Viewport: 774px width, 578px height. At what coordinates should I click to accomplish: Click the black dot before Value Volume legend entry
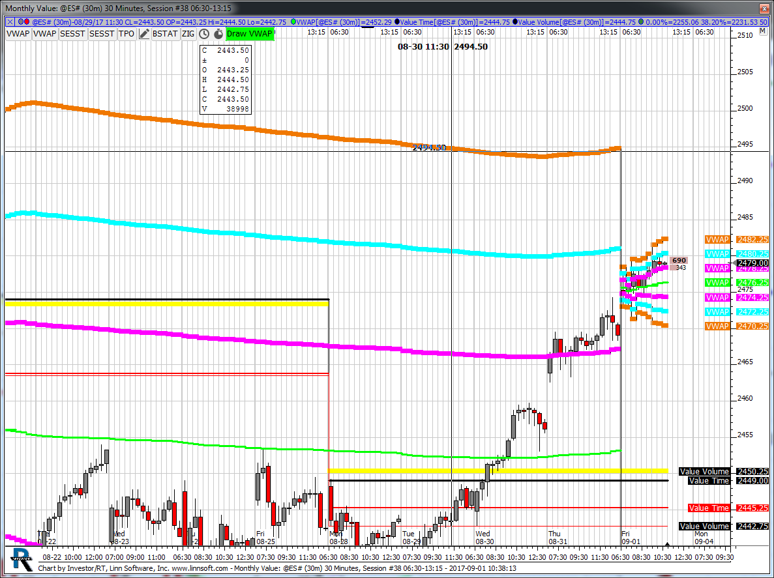click(x=515, y=22)
